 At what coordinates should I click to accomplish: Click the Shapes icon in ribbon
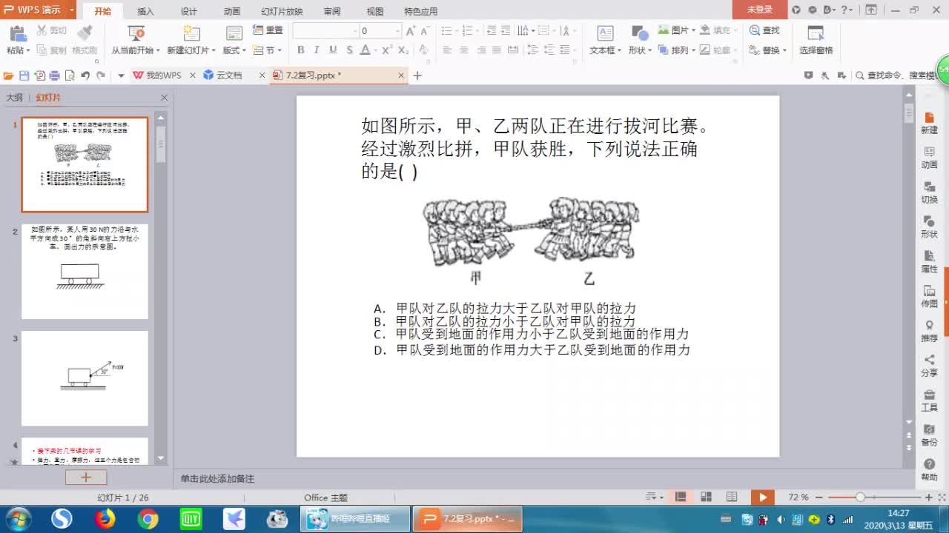[639, 33]
